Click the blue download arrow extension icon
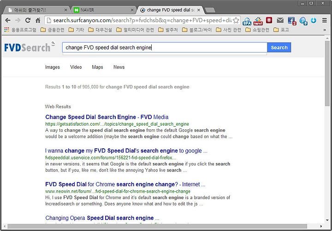Image resolution: width=332 pixels, height=231 pixels. (x=314, y=20)
